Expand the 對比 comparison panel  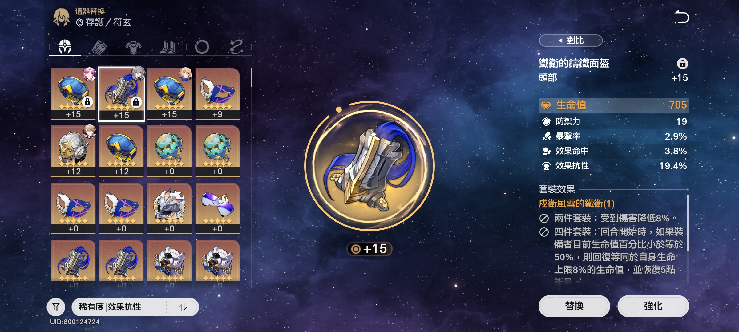coord(571,41)
